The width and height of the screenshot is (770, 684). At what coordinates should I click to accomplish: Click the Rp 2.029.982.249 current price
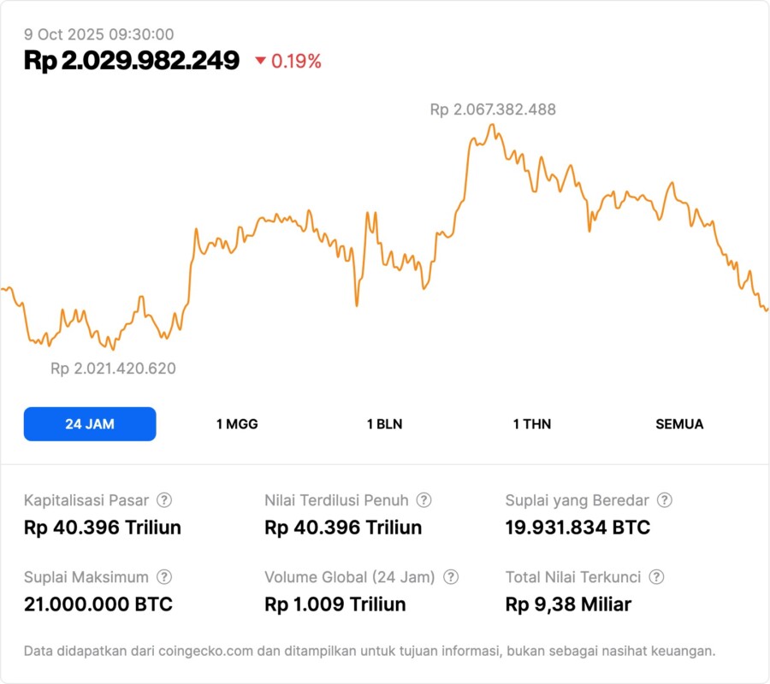click(x=132, y=61)
